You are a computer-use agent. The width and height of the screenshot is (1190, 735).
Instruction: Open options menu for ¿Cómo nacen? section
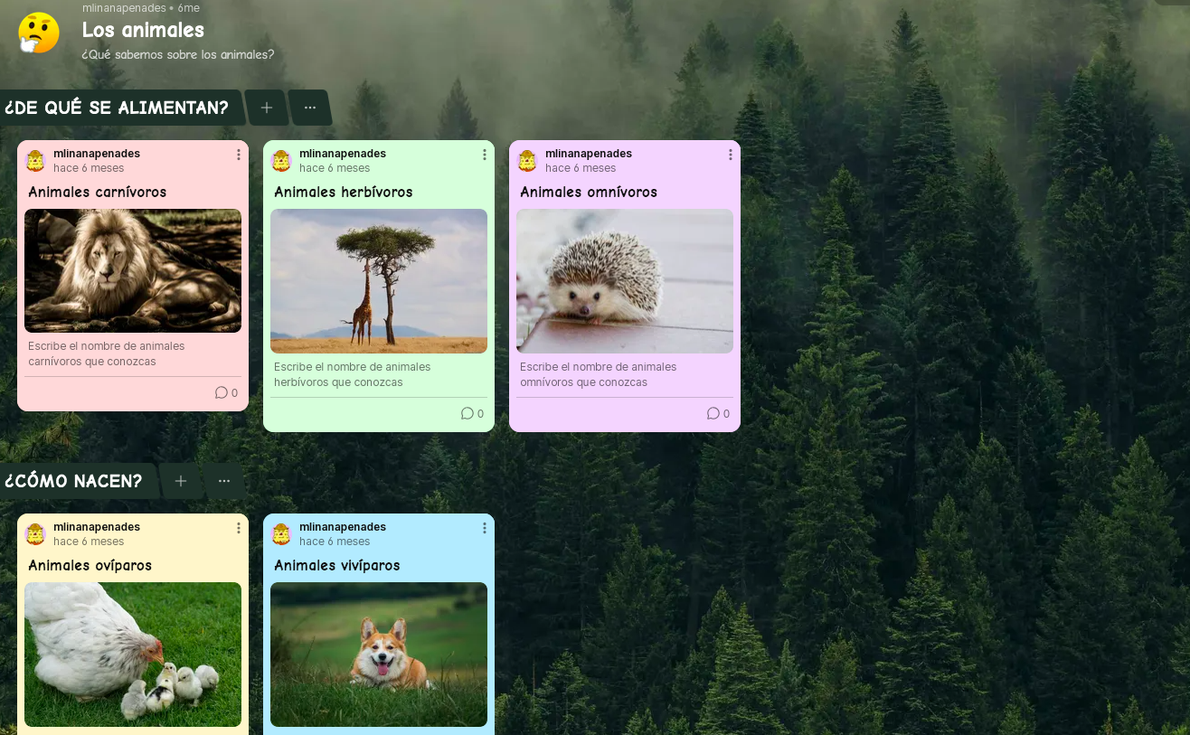click(x=224, y=481)
